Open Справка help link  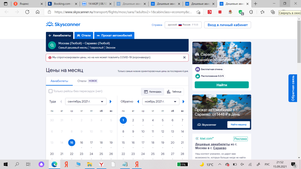pyautogui.click(x=157, y=25)
